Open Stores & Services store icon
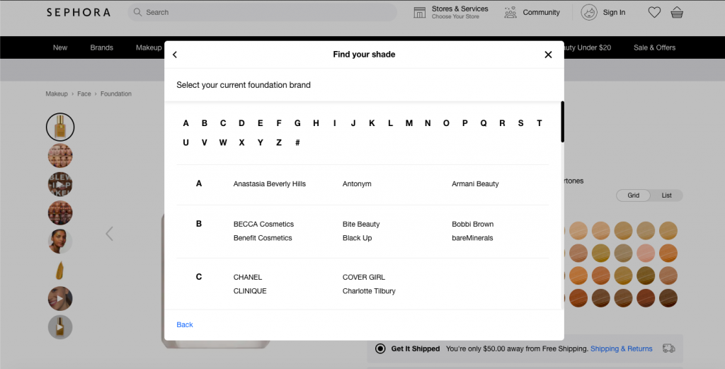725x369 pixels. tap(419, 13)
